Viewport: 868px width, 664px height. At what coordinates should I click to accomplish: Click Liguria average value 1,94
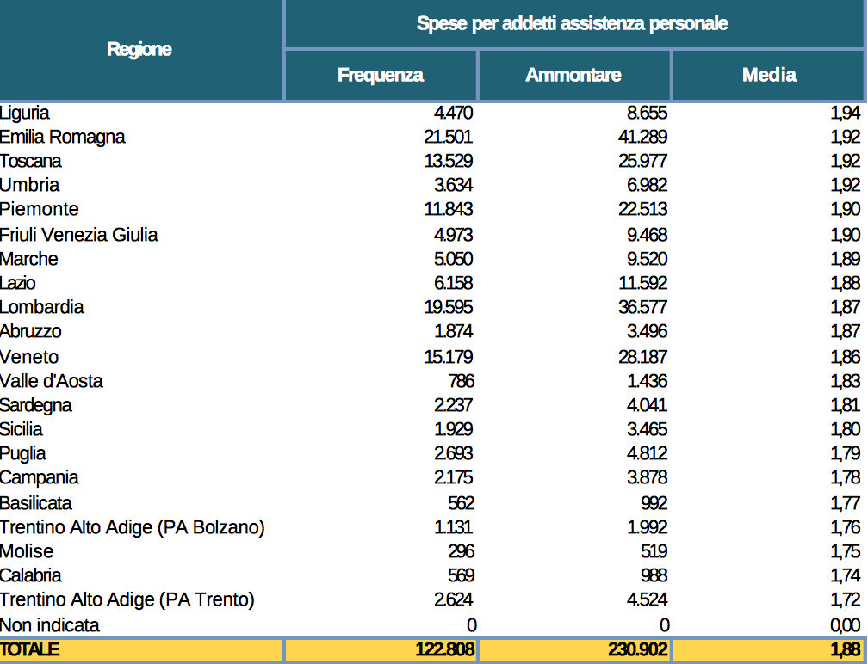[846, 113]
